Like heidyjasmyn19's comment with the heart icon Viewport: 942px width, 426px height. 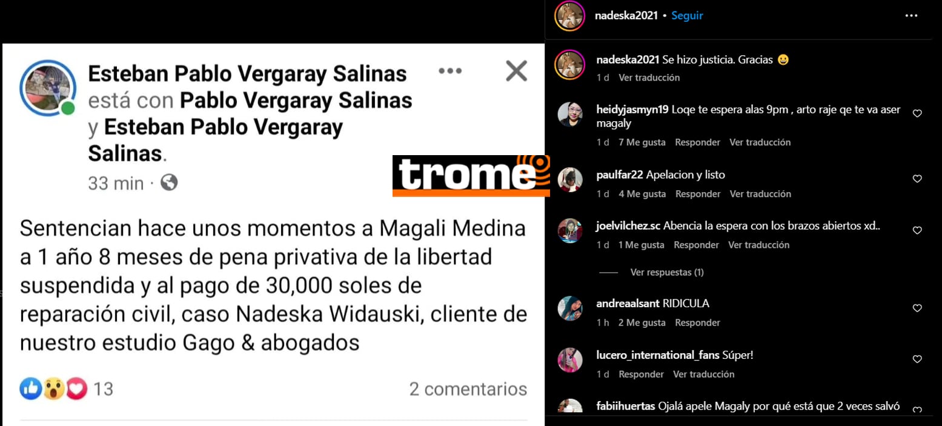tap(917, 113)
